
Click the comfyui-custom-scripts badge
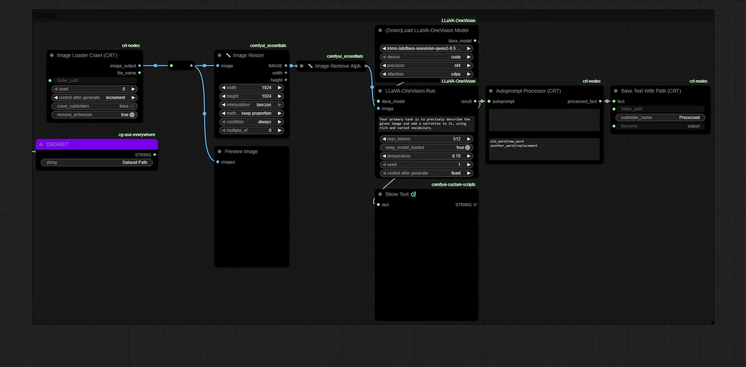[454, 185]
